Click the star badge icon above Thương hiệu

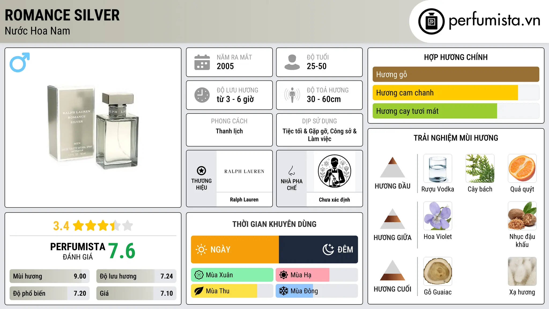click(x=201, y=171)
